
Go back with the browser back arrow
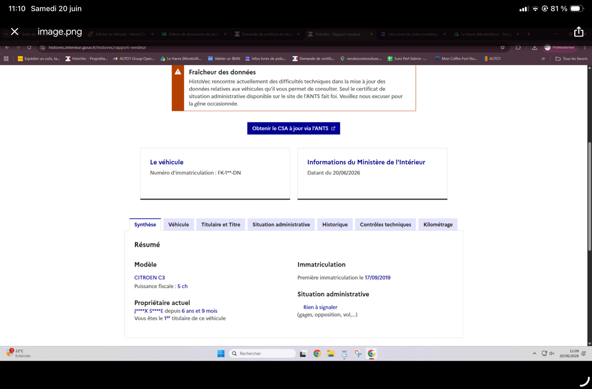pos(7,47)
